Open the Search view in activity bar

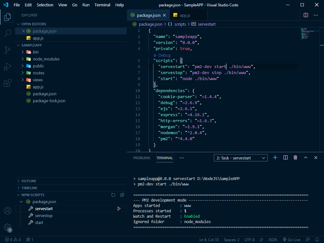(x=8, y=33)
